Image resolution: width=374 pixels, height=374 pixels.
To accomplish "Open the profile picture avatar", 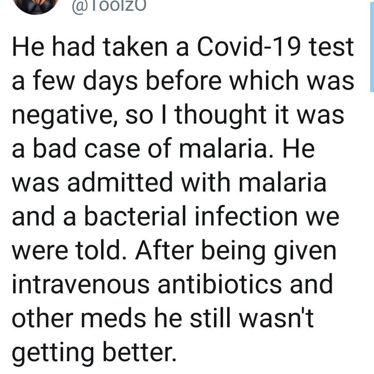I will coord(37,7).
